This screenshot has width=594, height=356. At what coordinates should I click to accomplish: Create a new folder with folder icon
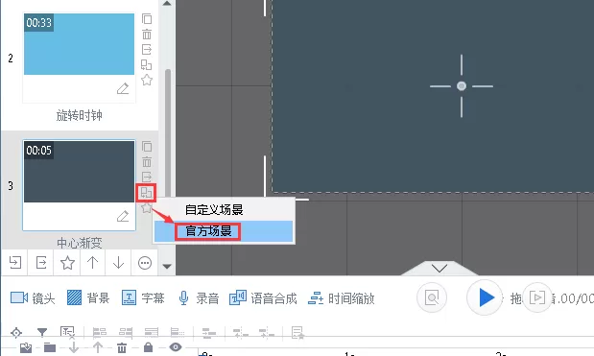[50, 347]
